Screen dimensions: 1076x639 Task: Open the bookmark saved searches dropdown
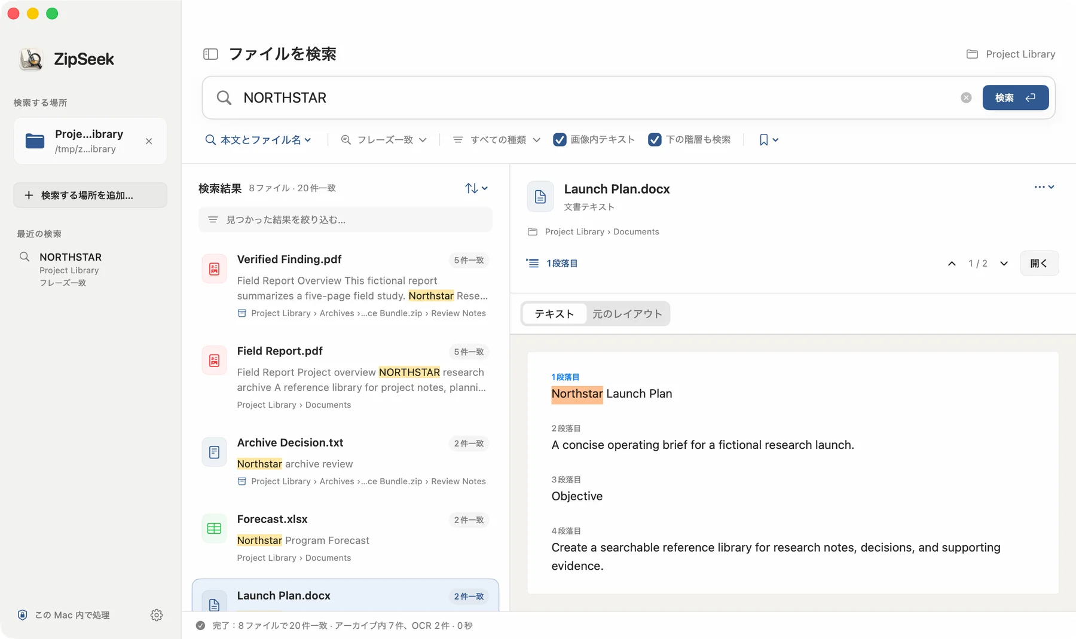pos(769,140)
